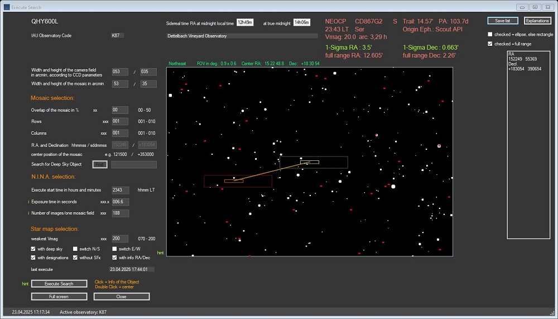Toggle the 'with info RA/Dec' checkbox
558x319 pixels.
point(115,258)
